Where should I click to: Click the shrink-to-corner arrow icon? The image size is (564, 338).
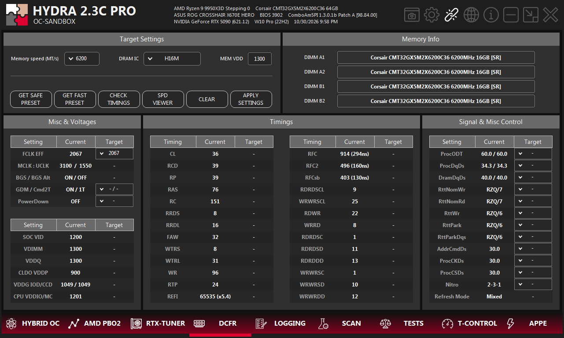[531, 15]
